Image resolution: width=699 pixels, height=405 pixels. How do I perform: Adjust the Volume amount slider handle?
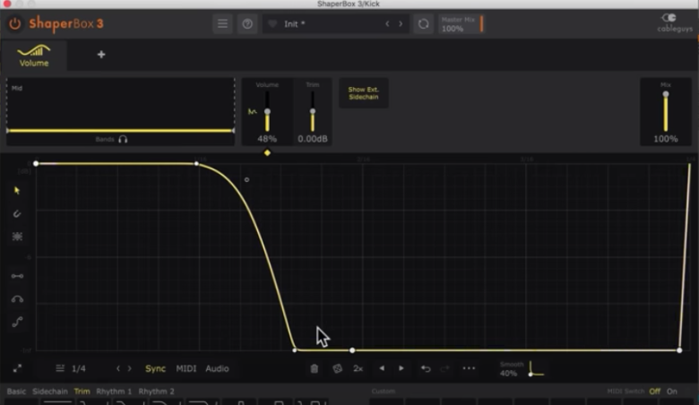(x=267, y=111)
